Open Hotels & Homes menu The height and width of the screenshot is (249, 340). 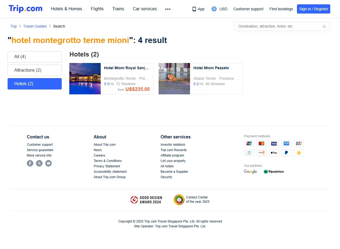click(67, 9)
